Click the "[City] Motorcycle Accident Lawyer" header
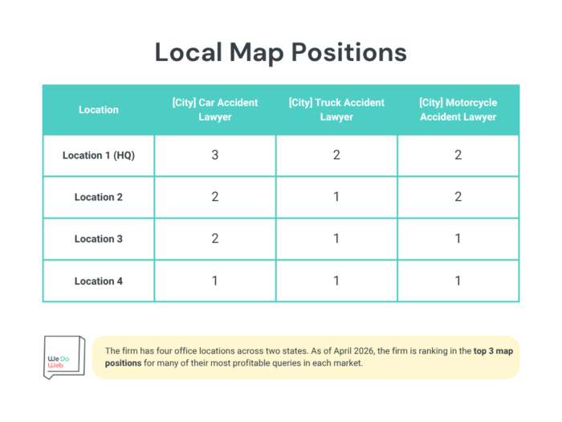This screenshot has width=562, height=422. click(x=458, y=110)
